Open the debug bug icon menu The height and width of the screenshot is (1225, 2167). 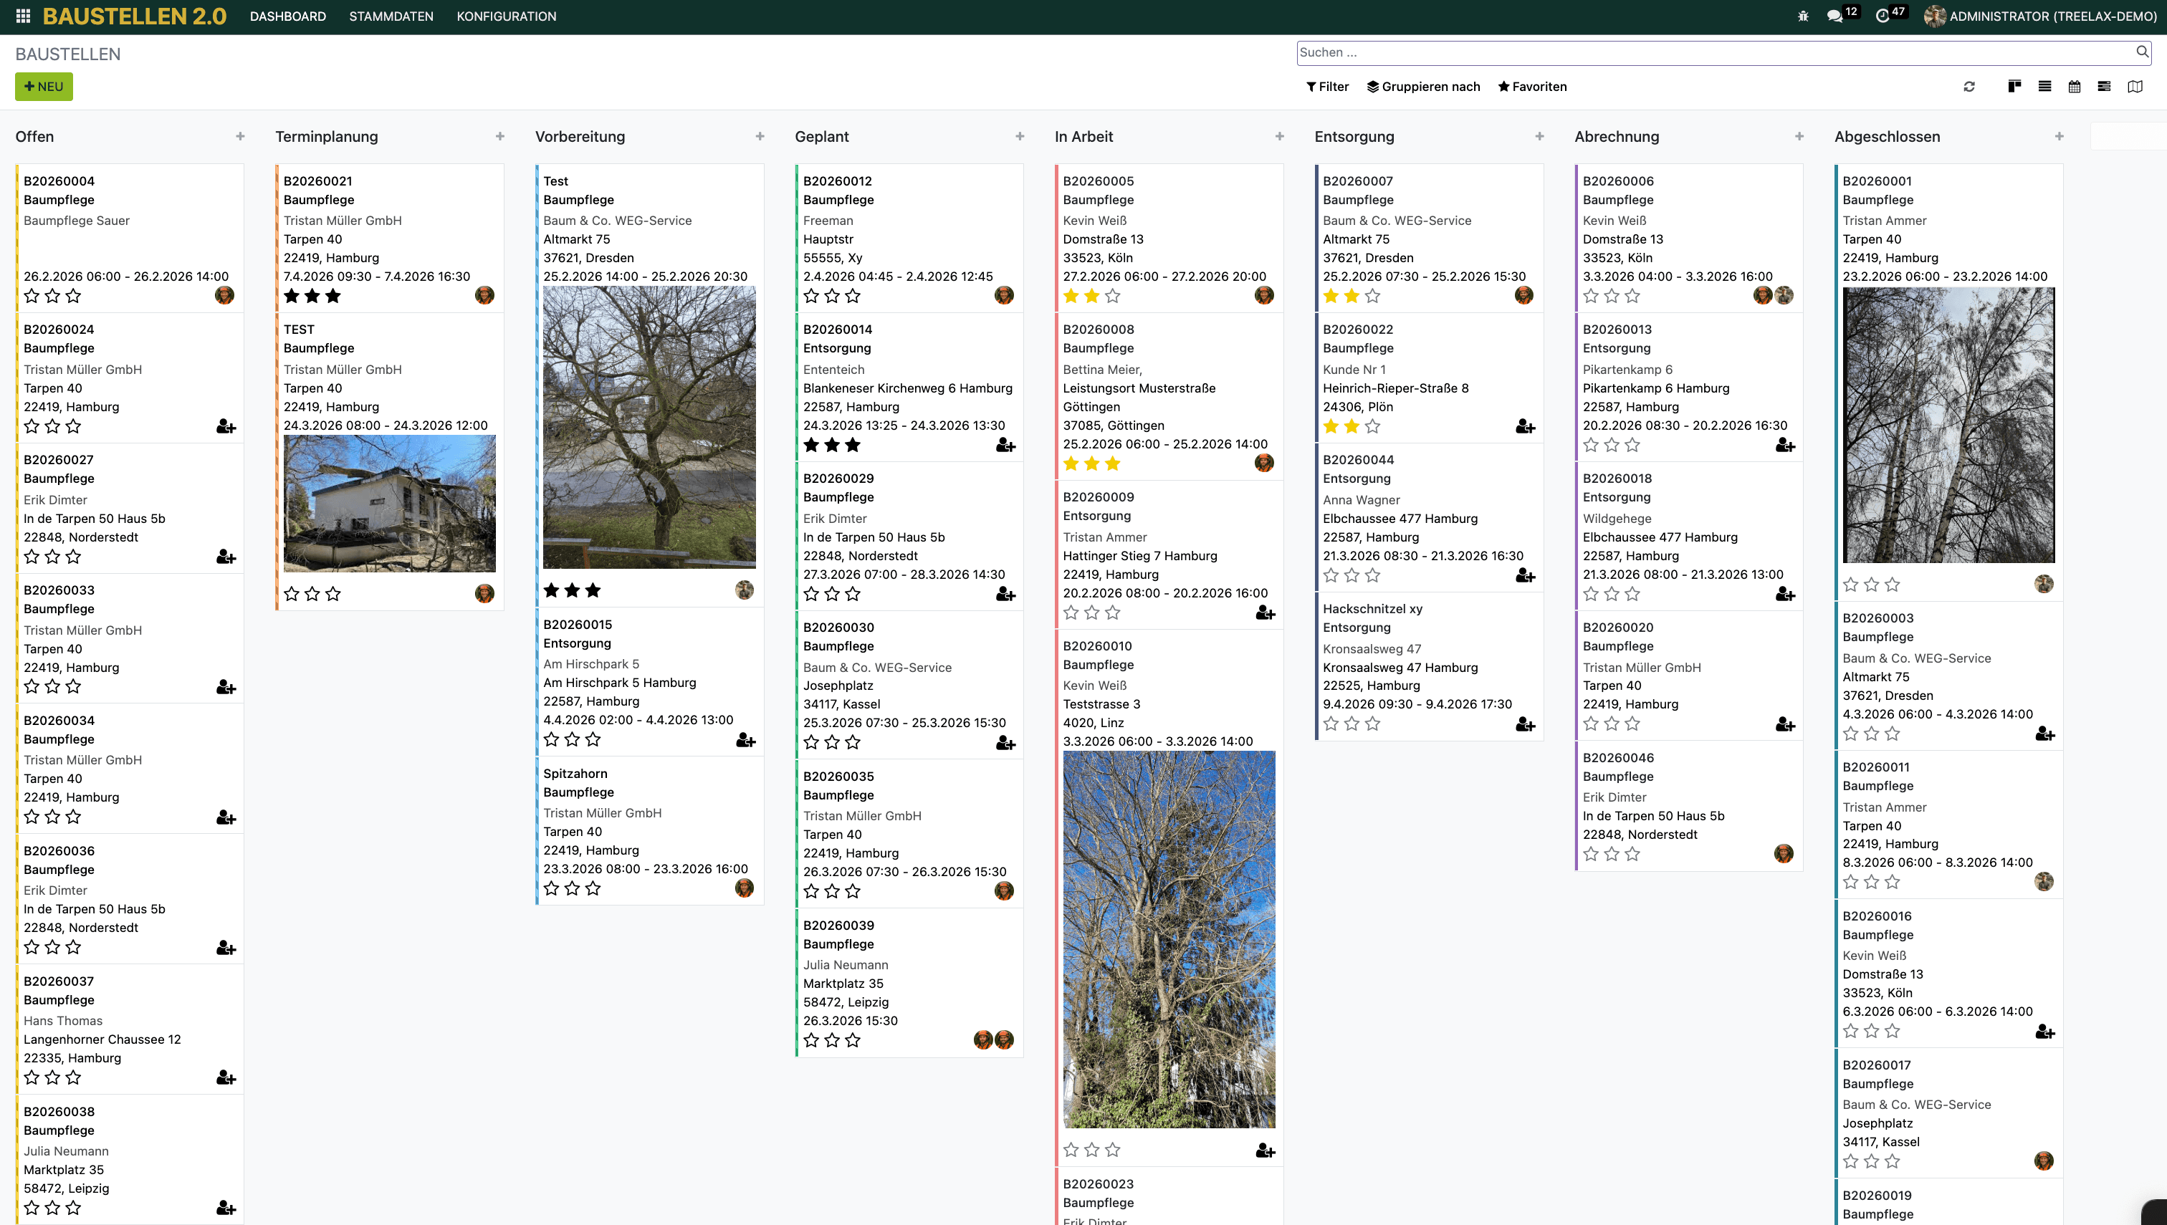(1802, 16)
